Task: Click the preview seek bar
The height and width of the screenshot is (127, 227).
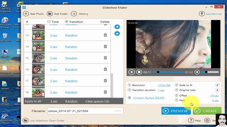Action: coord(168,72)
